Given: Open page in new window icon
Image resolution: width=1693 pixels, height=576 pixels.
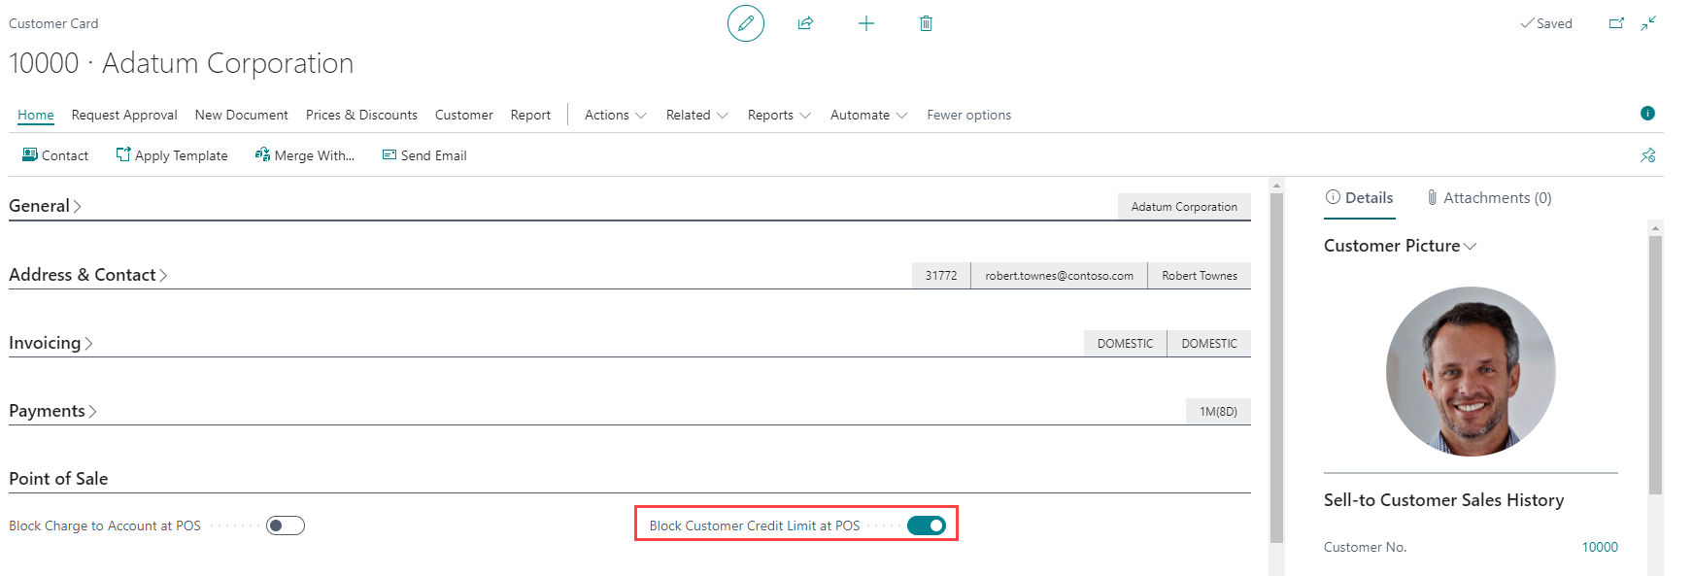Looking at the screenshot, I should [x=1616, y=23].
